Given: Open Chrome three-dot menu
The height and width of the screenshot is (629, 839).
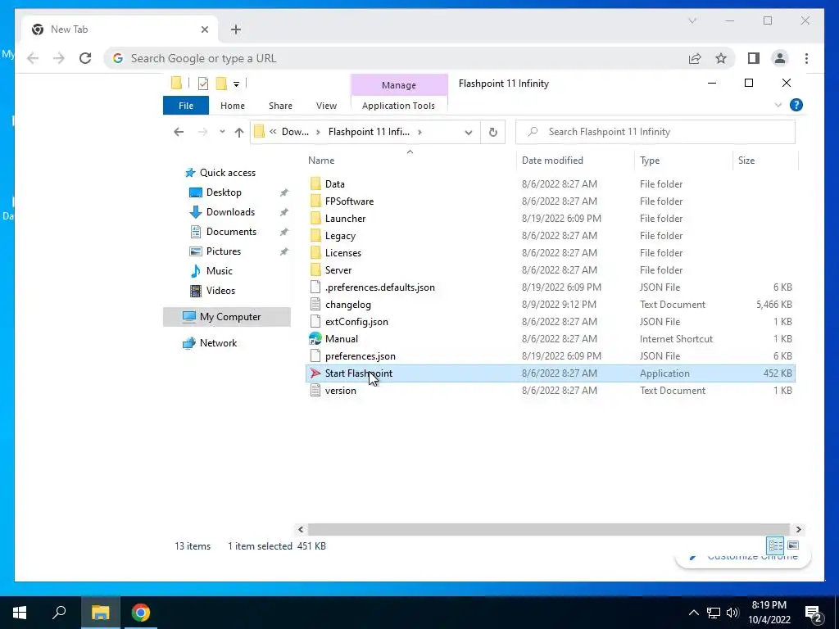Looking at the screenshot, I should (x=806, y=58).
